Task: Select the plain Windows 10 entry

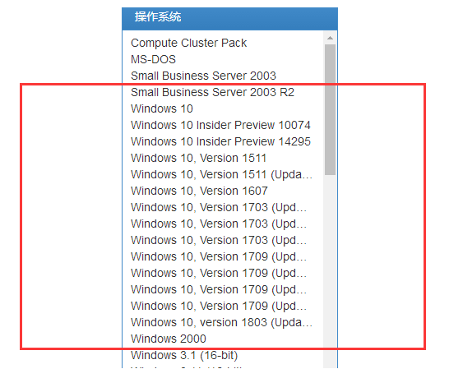Action: [x=162, y=108]
